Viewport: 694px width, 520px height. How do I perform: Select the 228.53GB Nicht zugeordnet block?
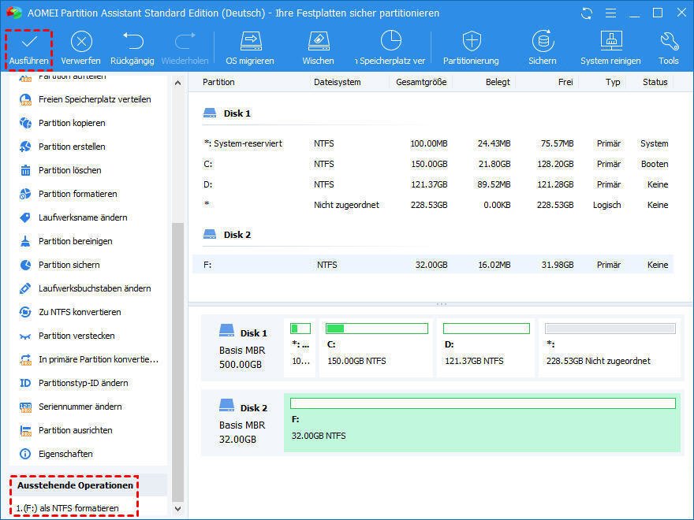coord(610,347)
